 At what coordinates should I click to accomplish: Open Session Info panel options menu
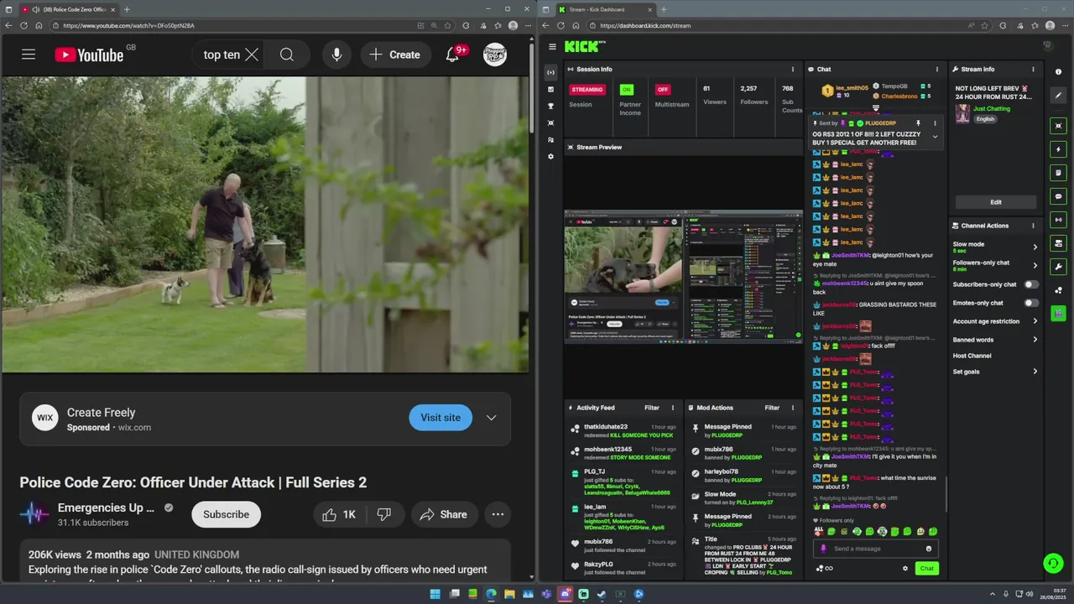[x=793, y=70]
